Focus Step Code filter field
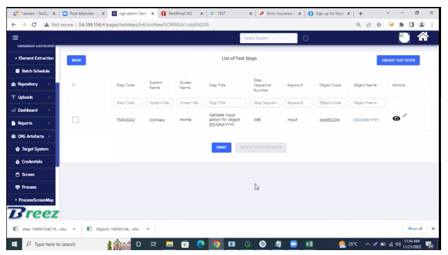 pos(128,103)
